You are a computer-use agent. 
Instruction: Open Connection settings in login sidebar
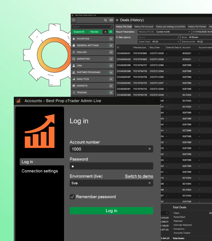40,171
